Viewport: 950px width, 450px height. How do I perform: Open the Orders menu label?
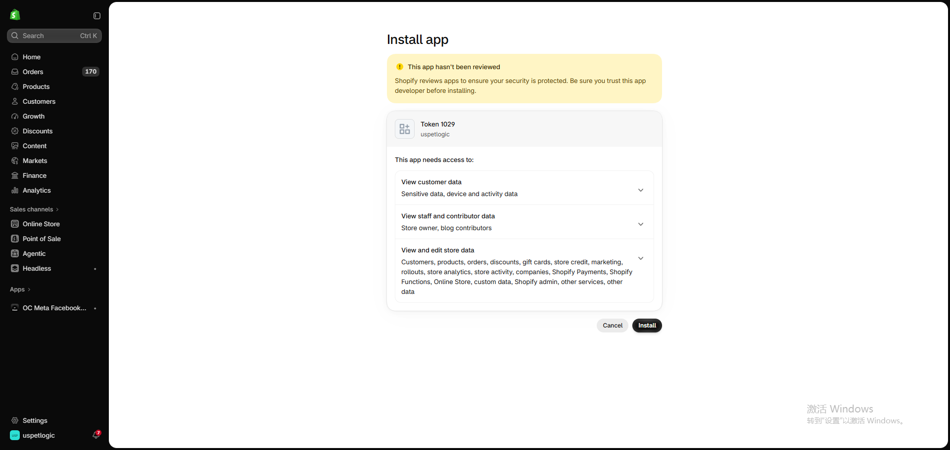coord(33,72)
